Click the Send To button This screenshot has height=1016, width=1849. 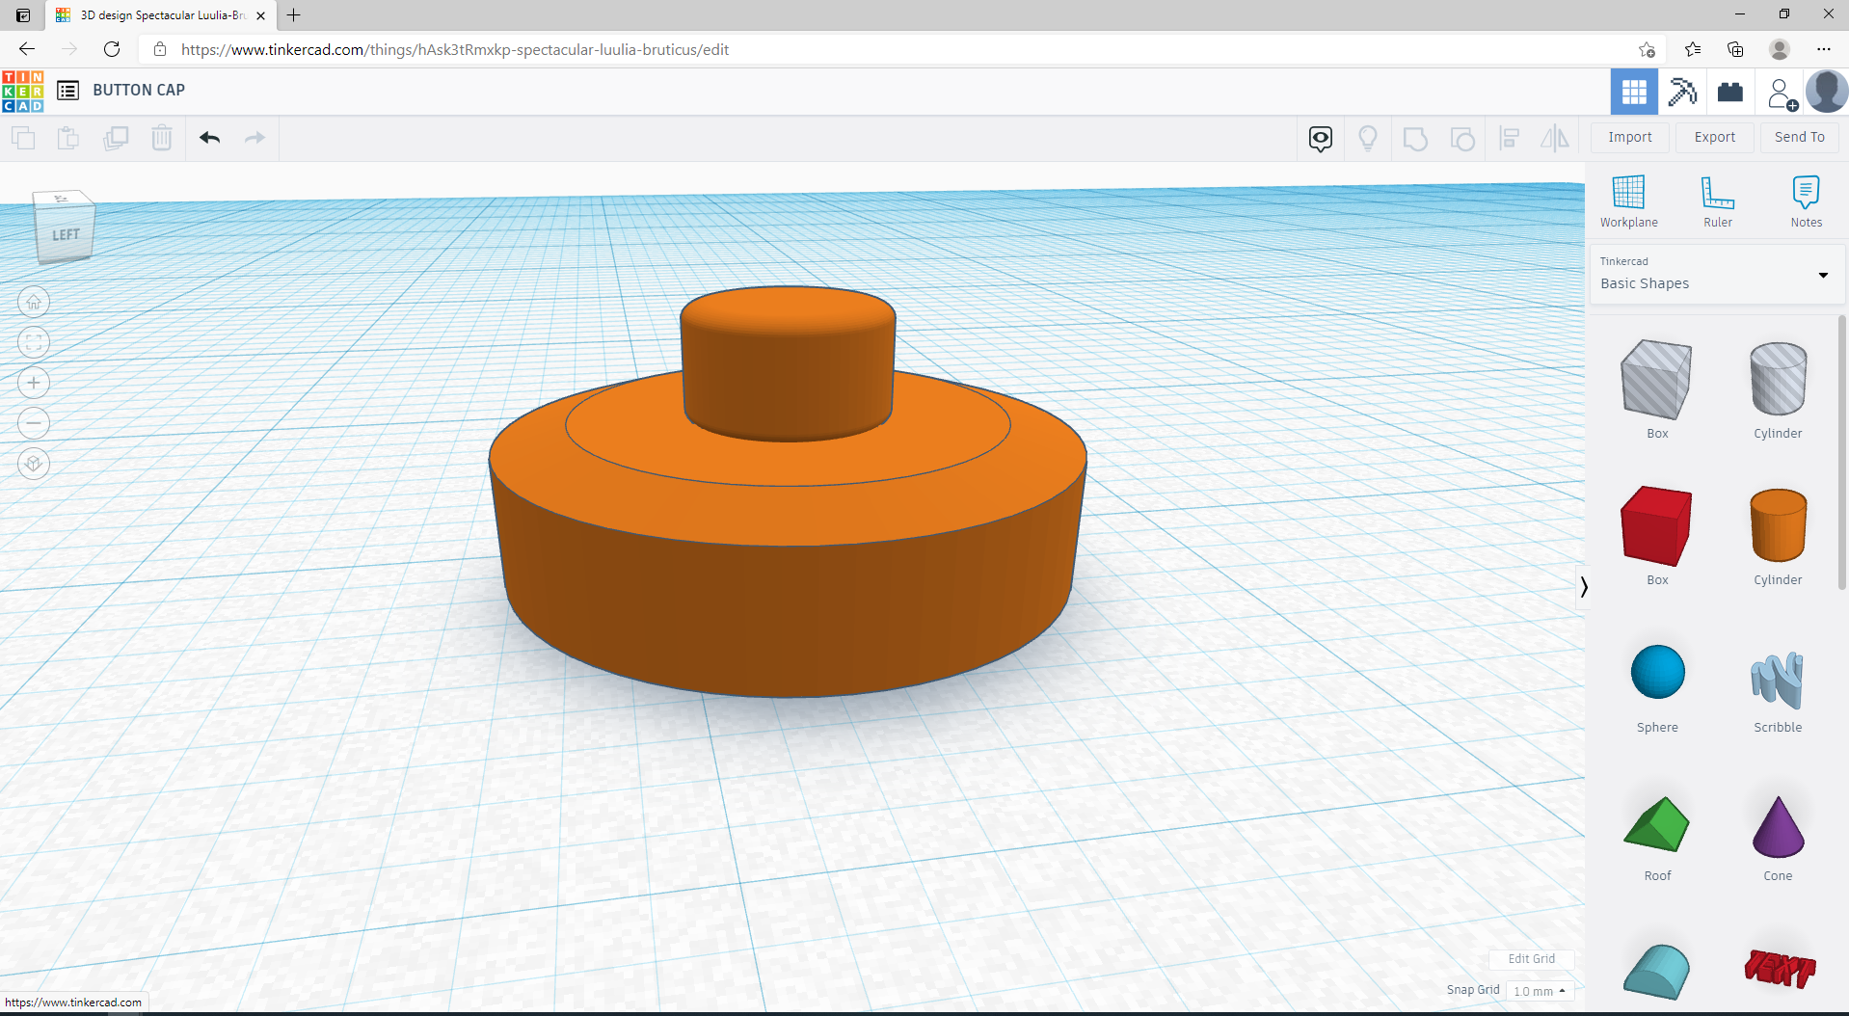(x=1800, y=137)
